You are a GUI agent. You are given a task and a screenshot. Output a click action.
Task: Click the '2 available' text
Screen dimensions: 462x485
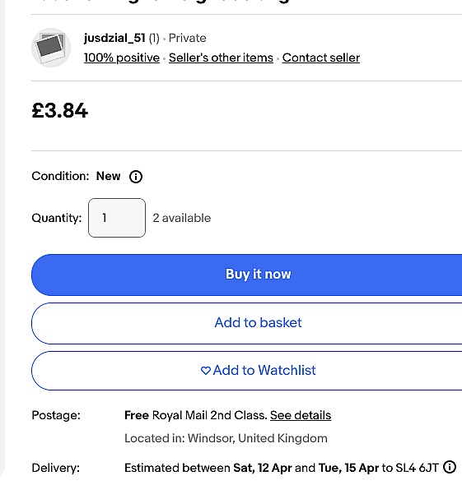[x=182, y=218]
